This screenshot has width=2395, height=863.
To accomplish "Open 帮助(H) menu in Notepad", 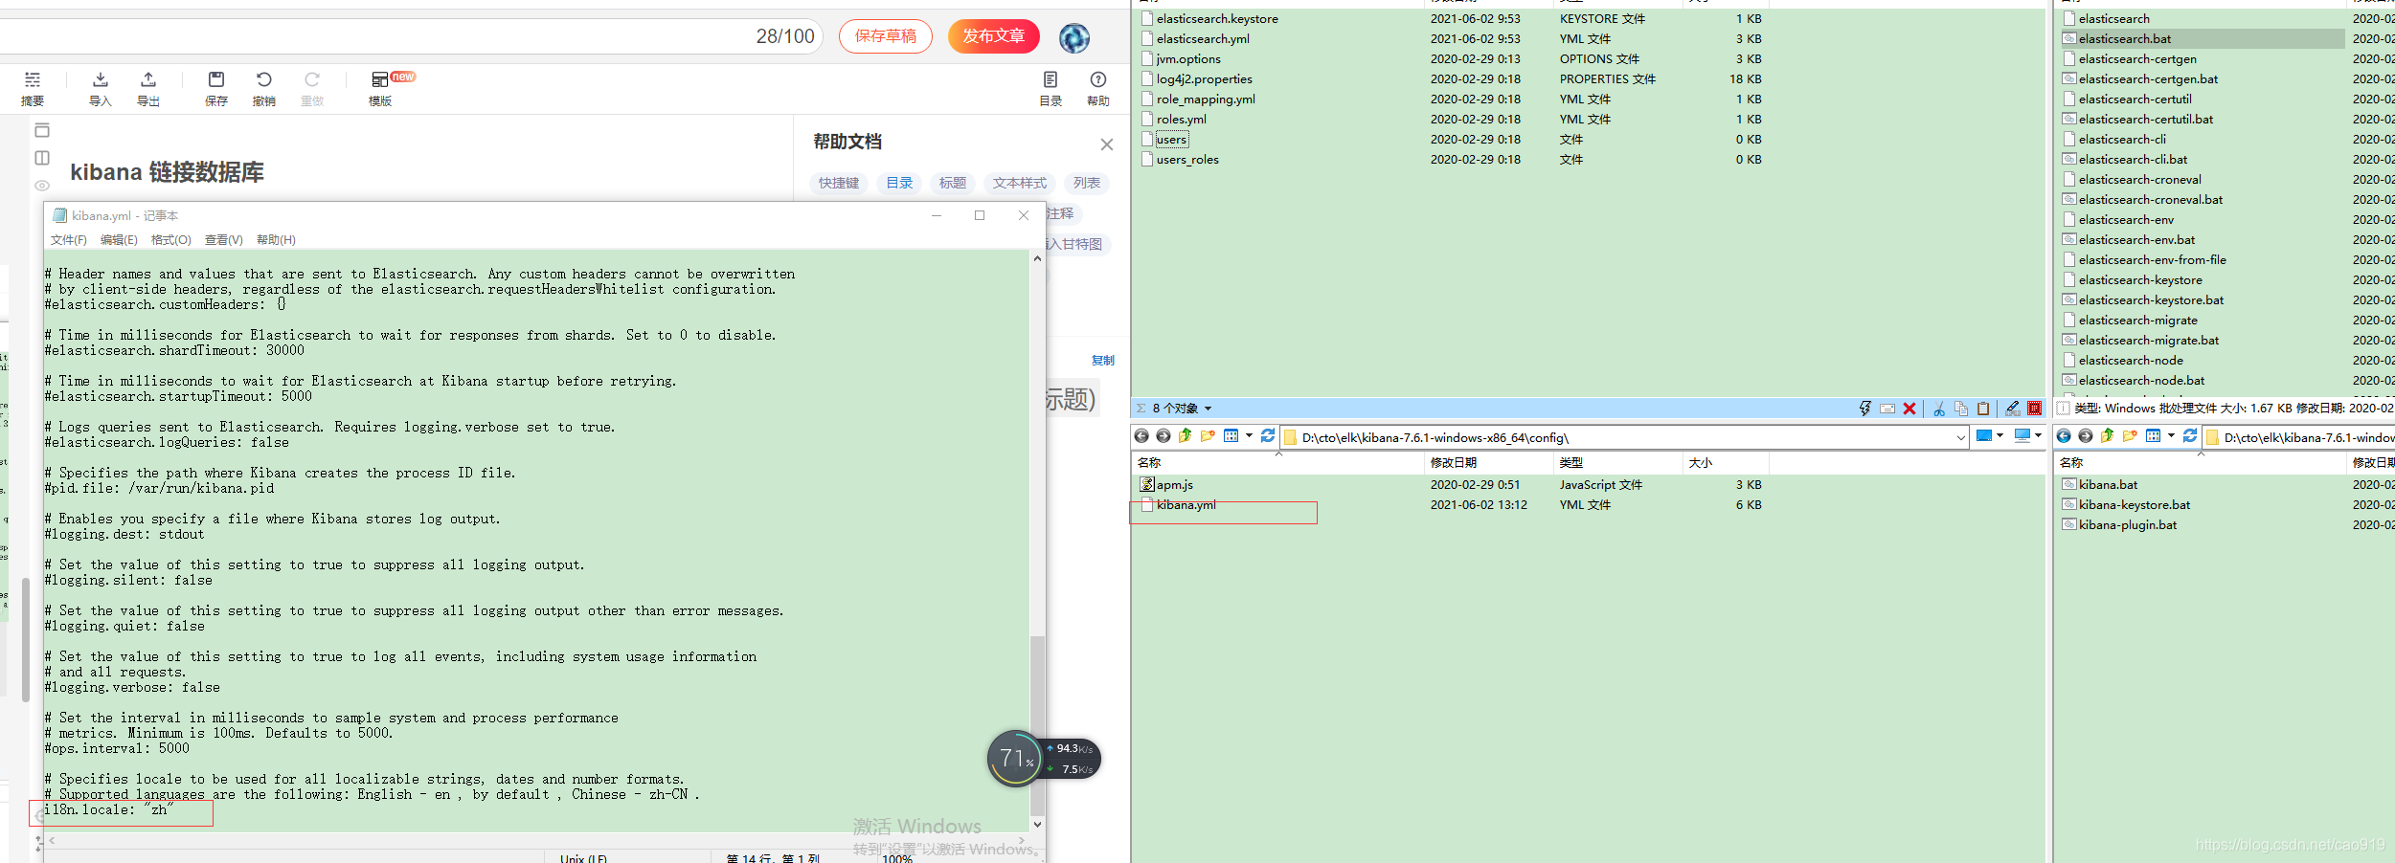I will 276,240.
